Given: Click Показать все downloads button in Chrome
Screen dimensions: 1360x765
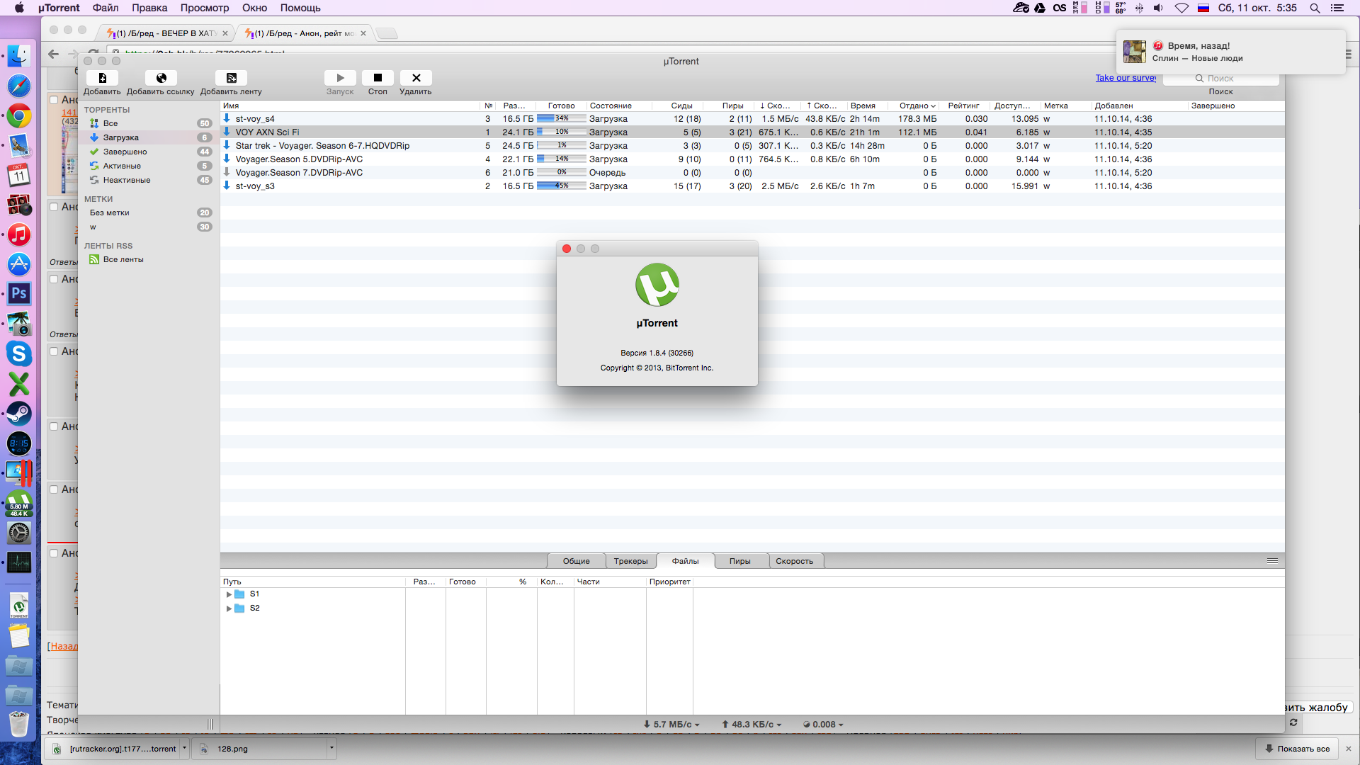Looking at the screenshot, I should 1297,749.
